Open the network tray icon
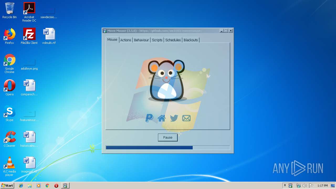336x189 pixels. (x=298, y=186)
